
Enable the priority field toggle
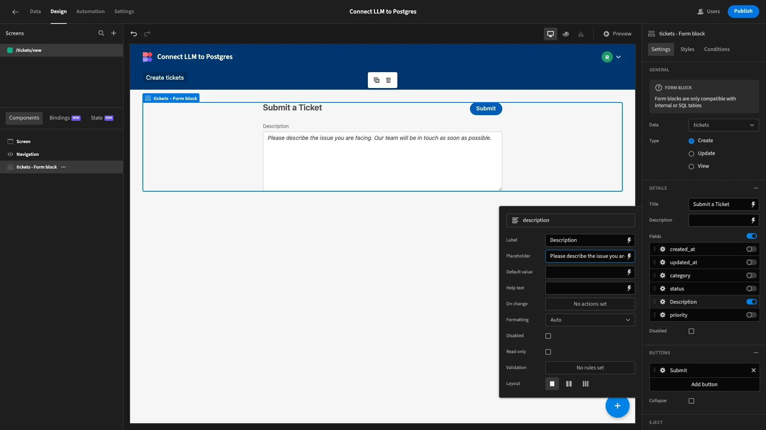(751, 315)
